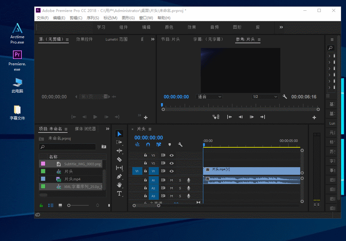This screenshot has width=346, height=241.
Task: Click pink label swatch of Subtitle item
Action: coord(43,164)
